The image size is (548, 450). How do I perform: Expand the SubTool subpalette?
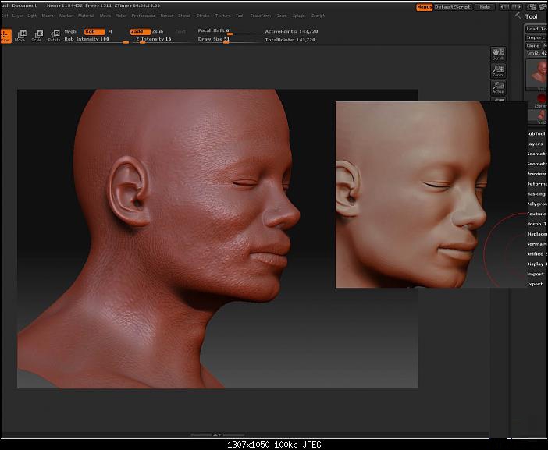pos(536,133)
